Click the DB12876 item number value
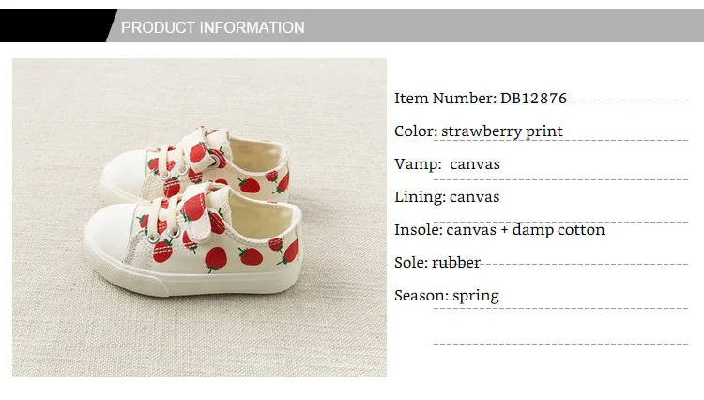The image size is (704, 400). pos(532,98)
